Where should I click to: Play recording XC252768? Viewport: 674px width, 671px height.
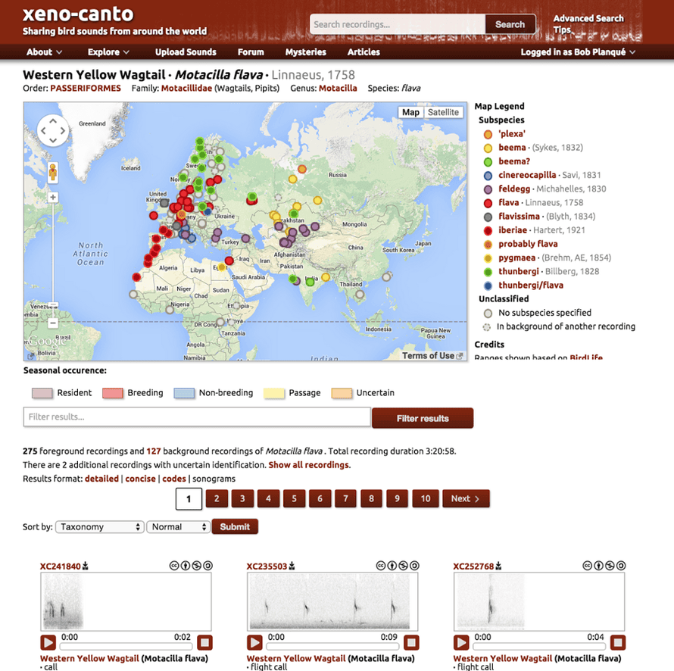point(461,643)
